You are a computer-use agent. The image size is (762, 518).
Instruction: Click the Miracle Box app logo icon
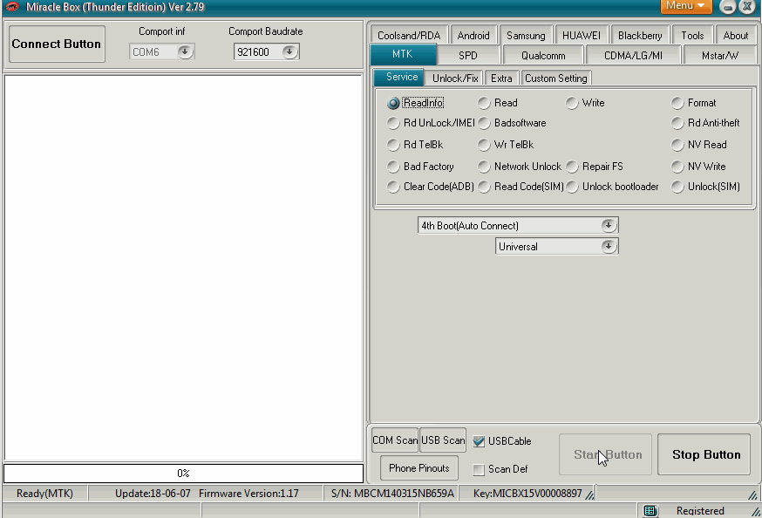[12, 7]
